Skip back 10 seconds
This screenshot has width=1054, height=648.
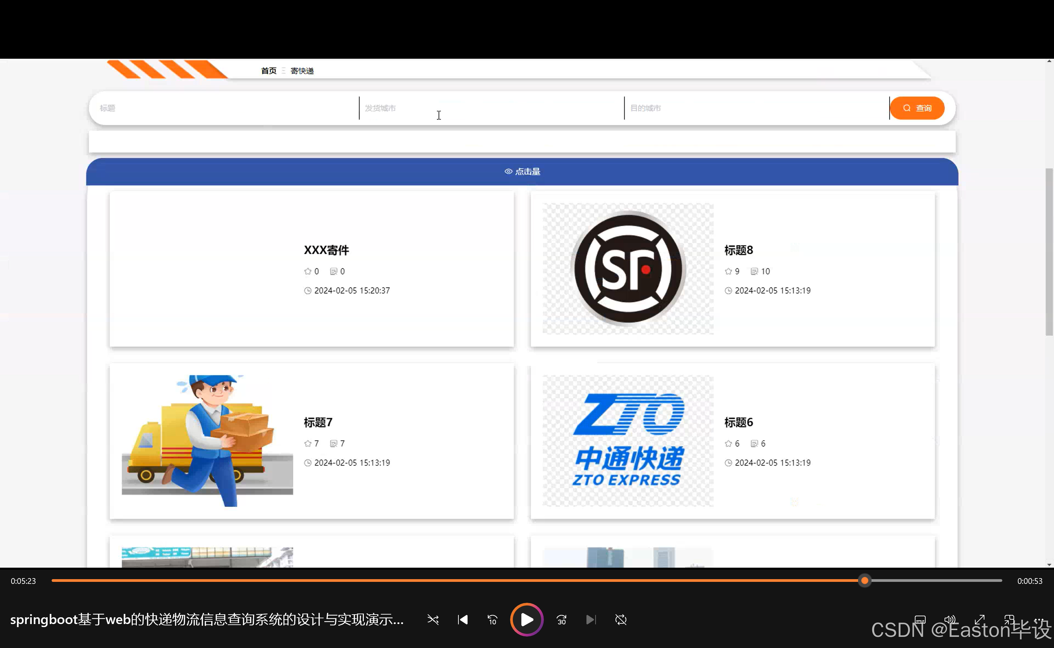click(x=492, y=620)
